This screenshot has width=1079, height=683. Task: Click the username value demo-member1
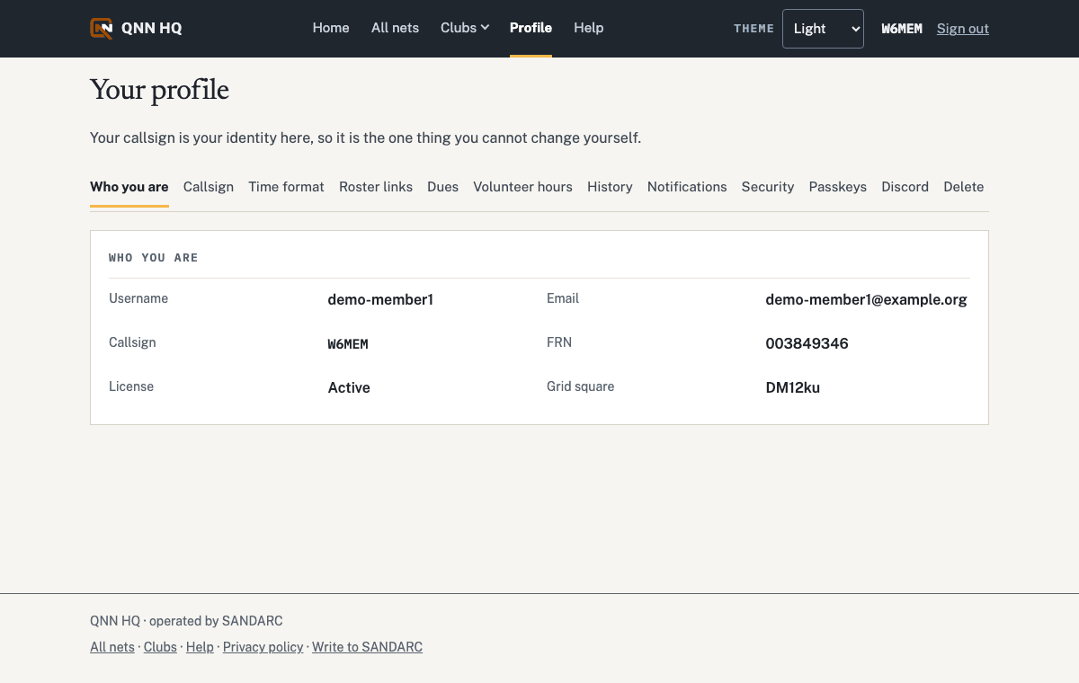pyautogui.click(x=380, y=300)
